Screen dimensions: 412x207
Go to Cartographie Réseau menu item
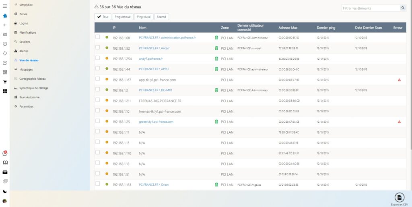pyautogui.click(x=33, y=79)
